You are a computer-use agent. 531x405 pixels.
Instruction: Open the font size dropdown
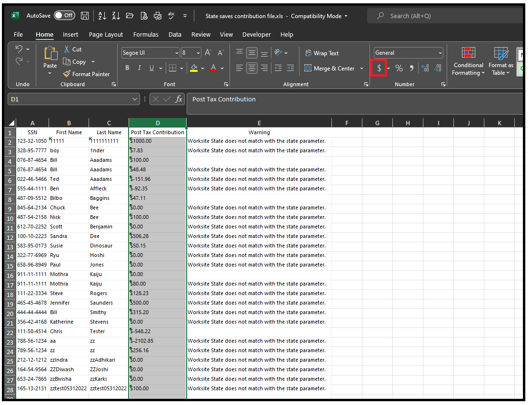pyautogui.click(x=198, y=53)
